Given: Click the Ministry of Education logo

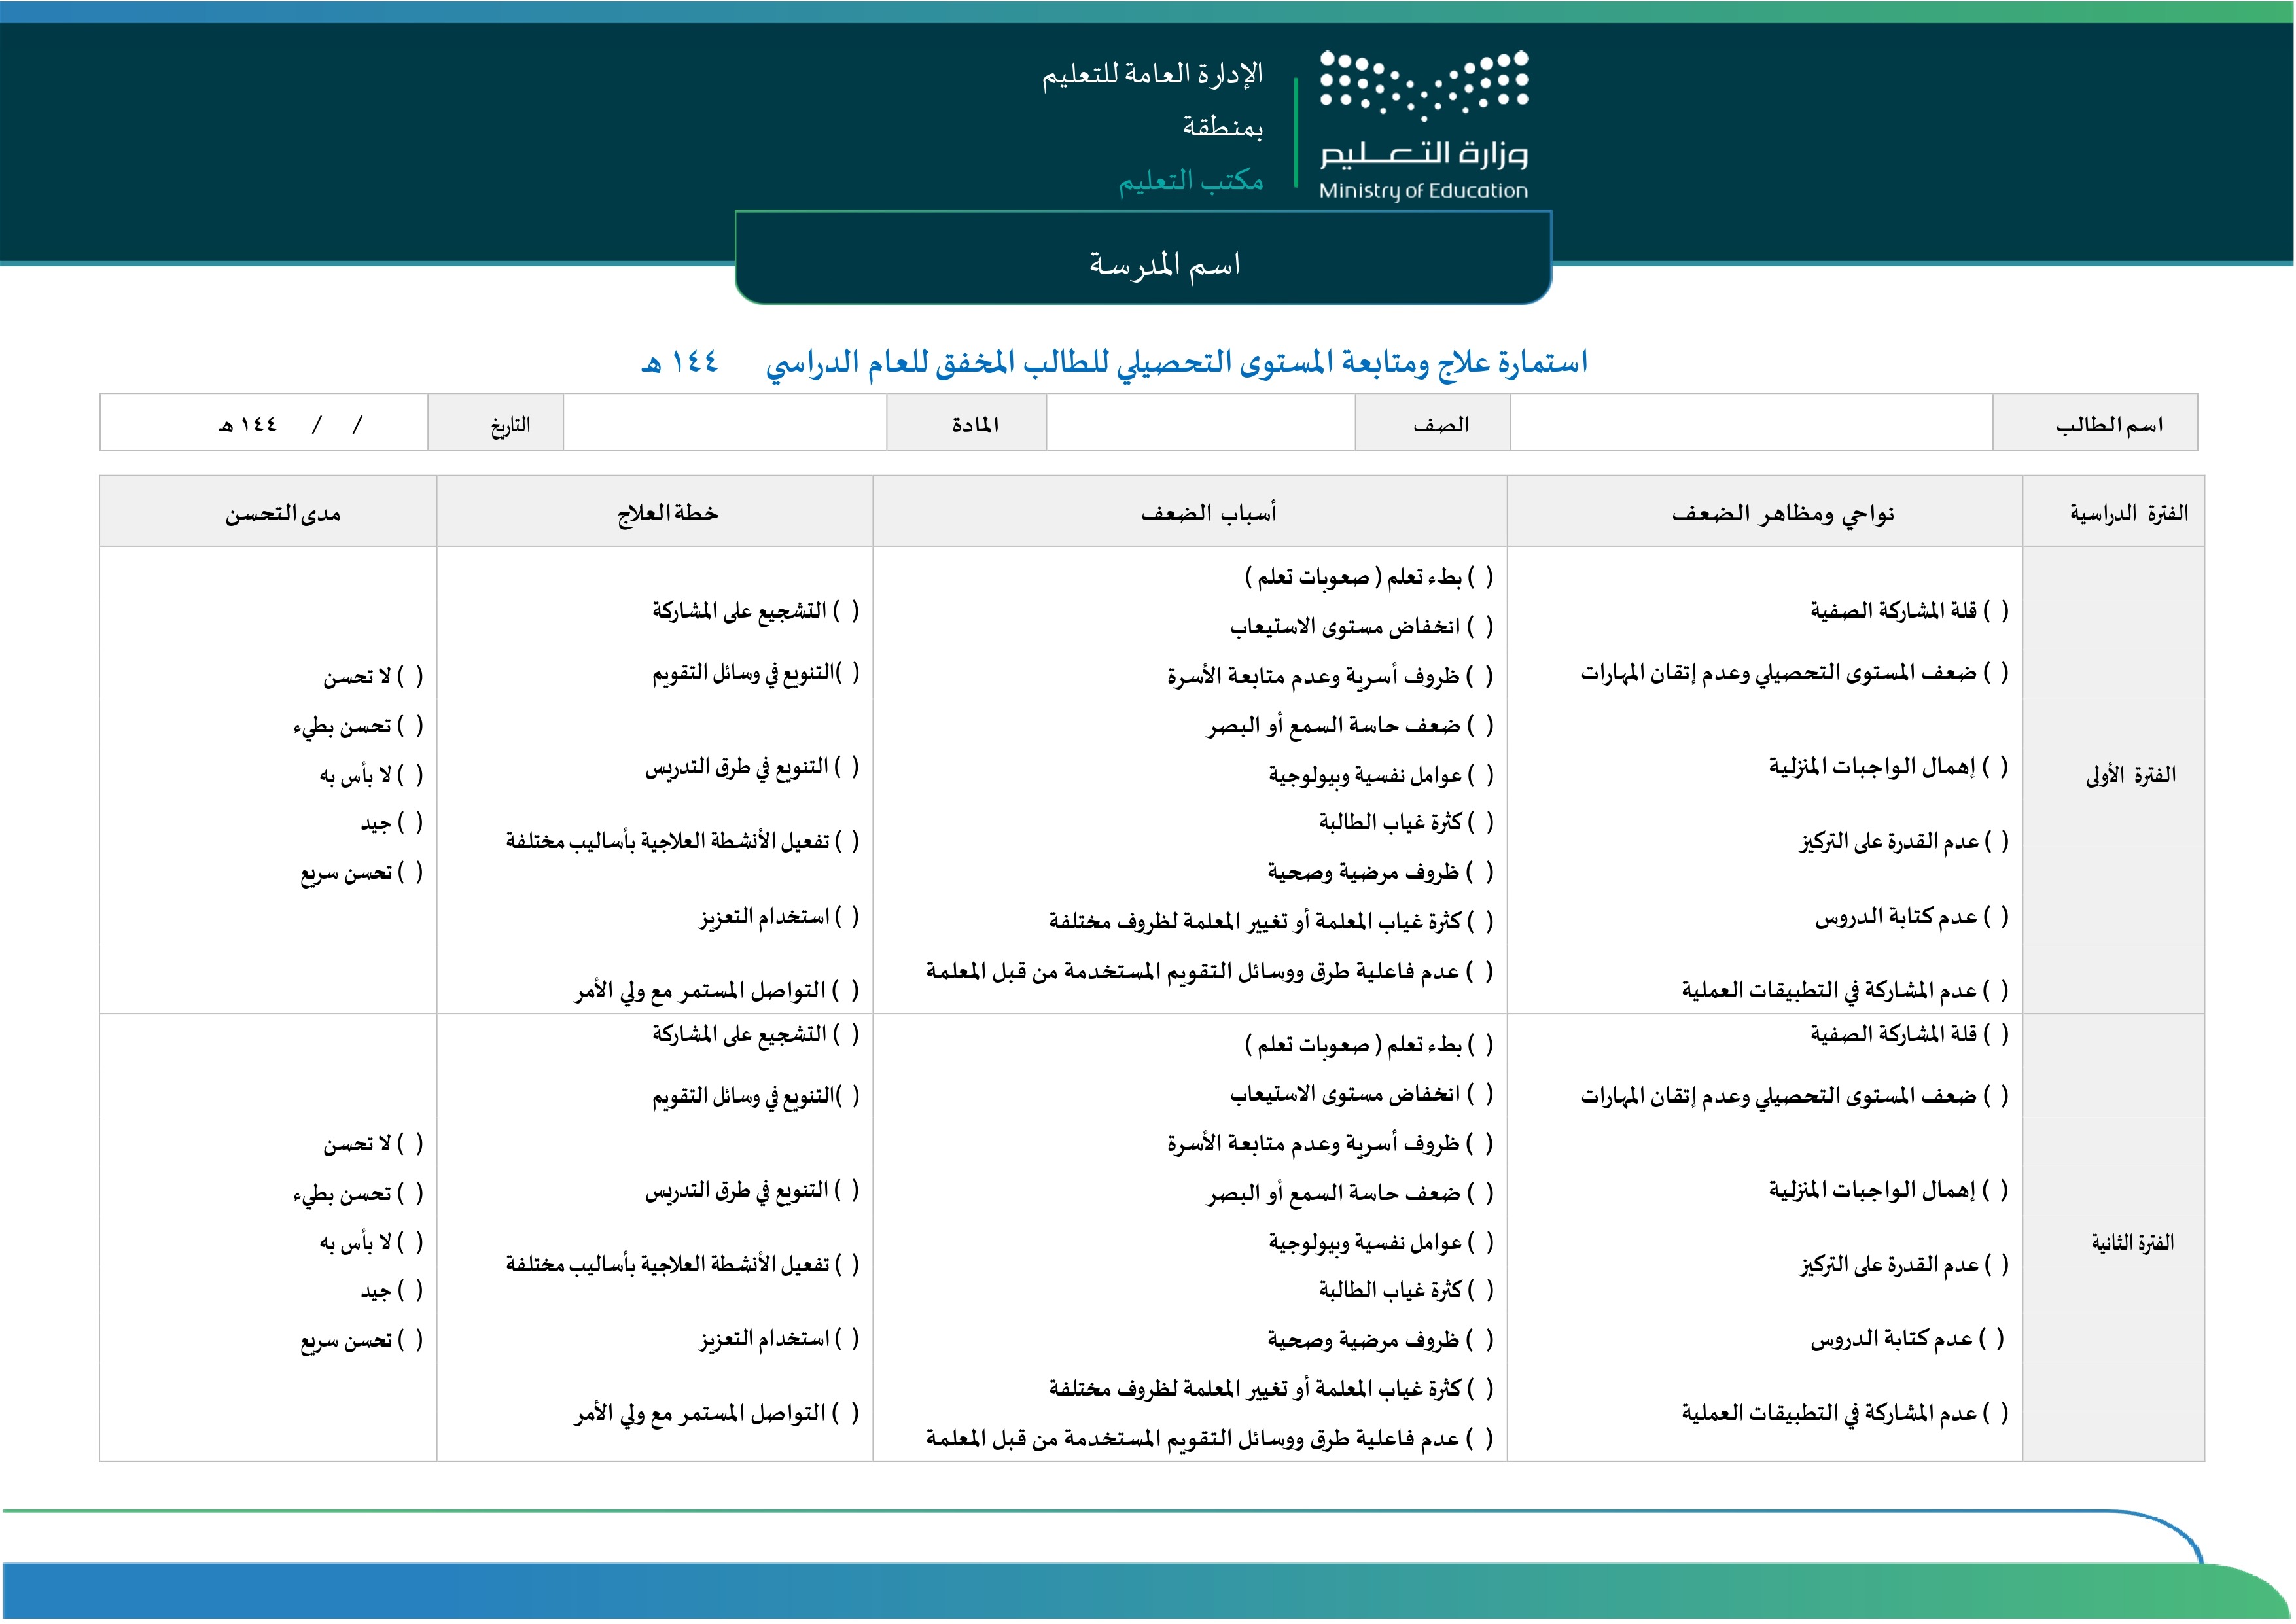Looking at the screenshot, I should 1423,125.
